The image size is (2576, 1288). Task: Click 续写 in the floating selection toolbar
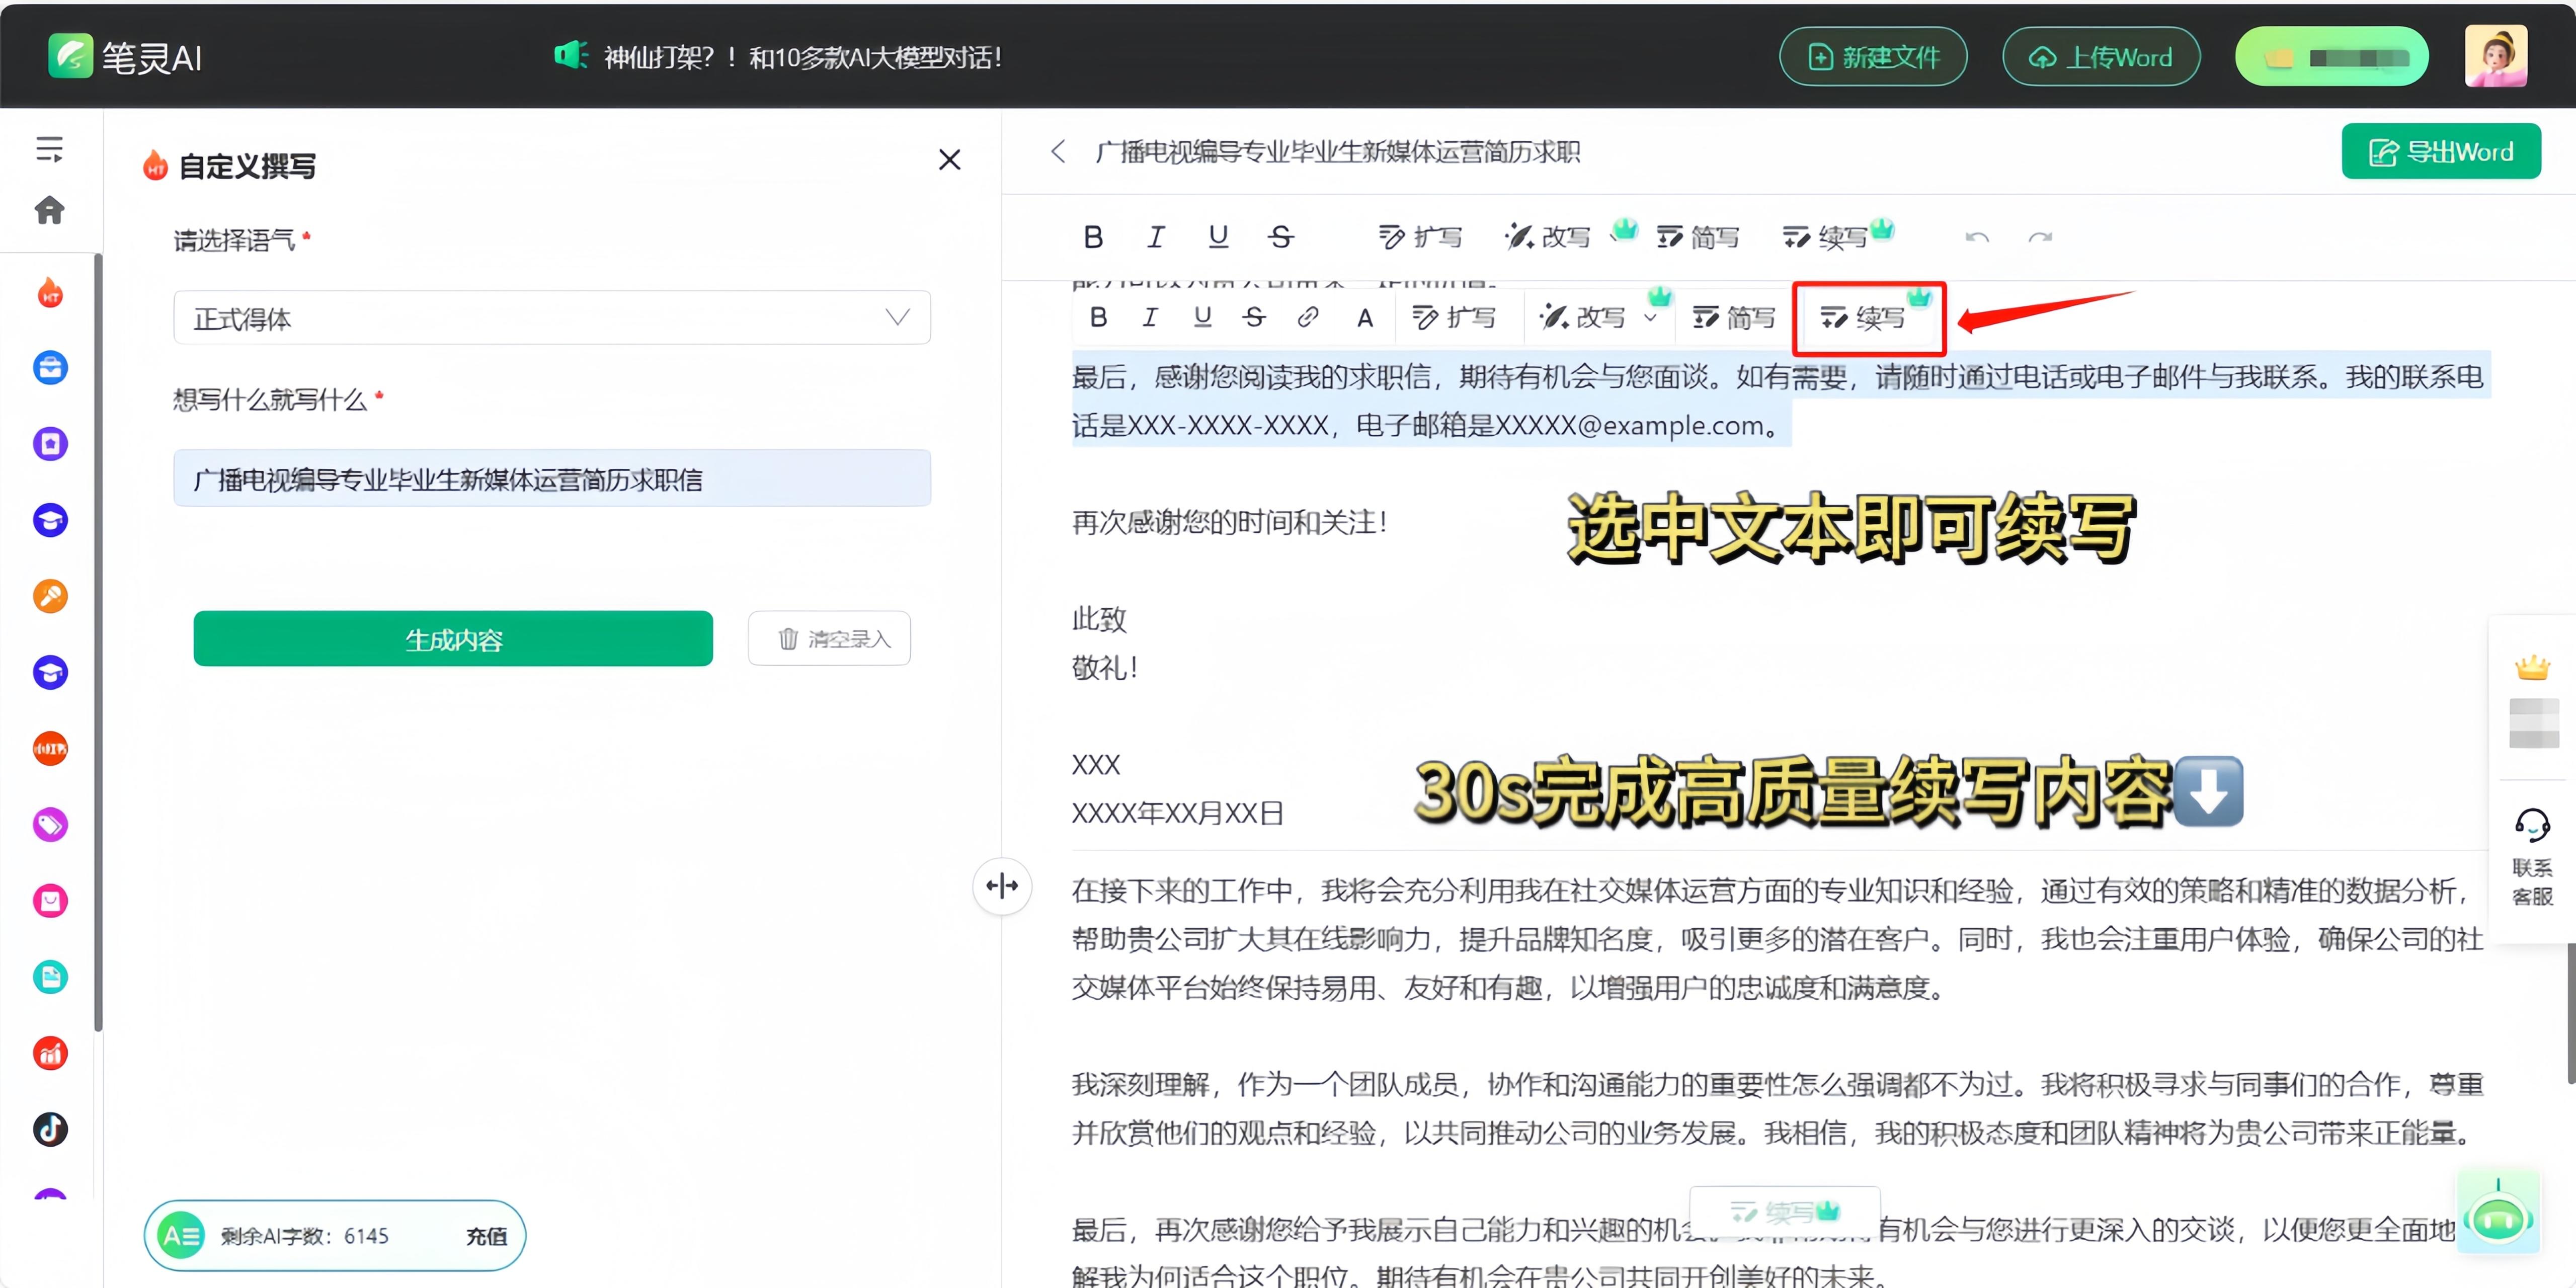click(1864, 318)
